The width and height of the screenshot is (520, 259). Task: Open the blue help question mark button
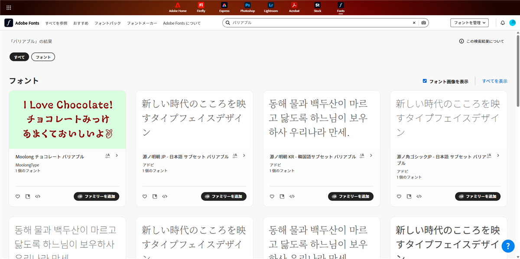click(508, 246)
